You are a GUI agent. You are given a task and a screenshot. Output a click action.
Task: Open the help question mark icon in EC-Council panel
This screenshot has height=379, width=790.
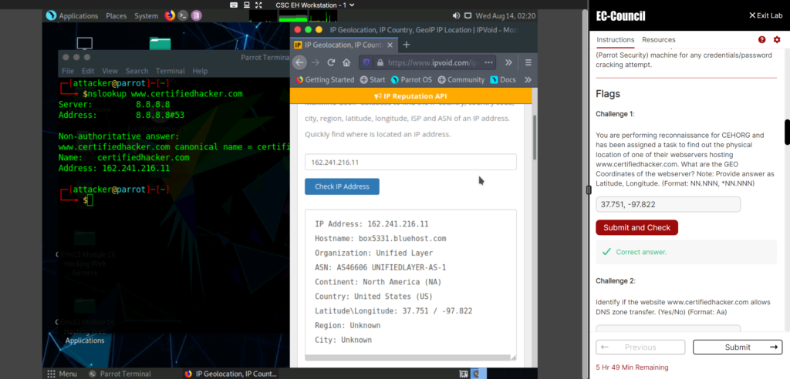coord(761,40)
